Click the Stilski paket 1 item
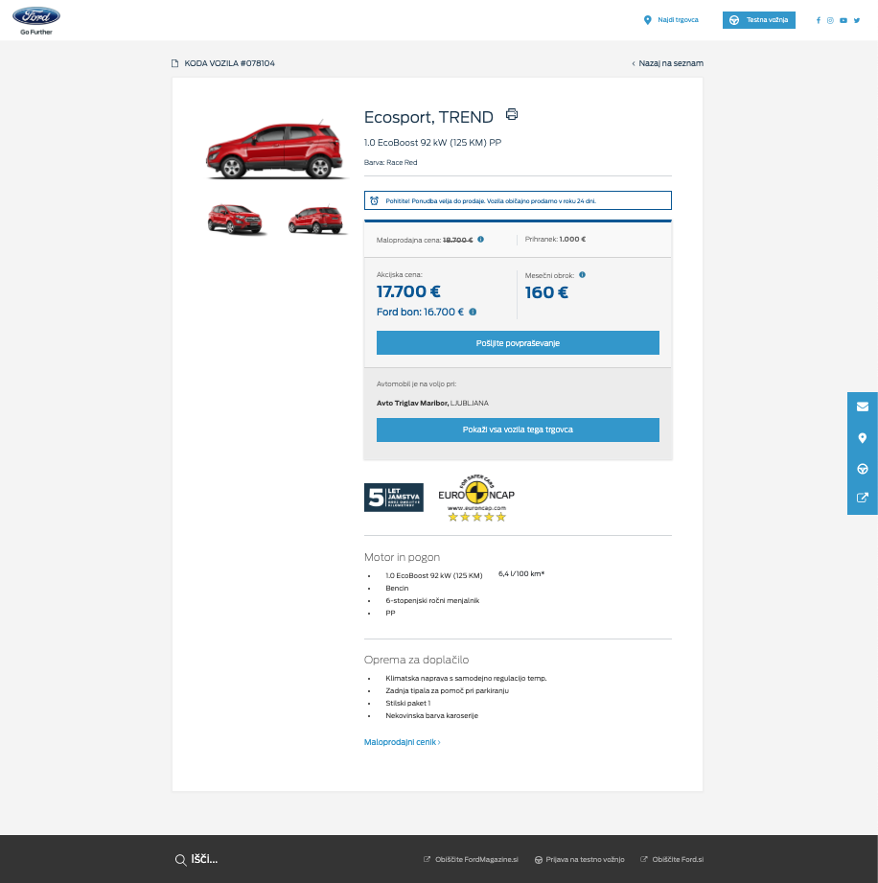This screenshot has width=878, height=883. tap(407, 704)
